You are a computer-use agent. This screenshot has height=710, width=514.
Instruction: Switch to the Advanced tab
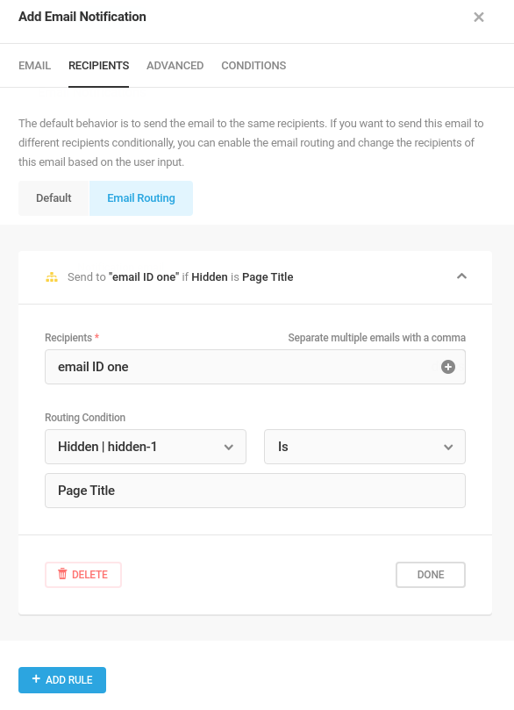pyautogui.click(x=175, y=66)
